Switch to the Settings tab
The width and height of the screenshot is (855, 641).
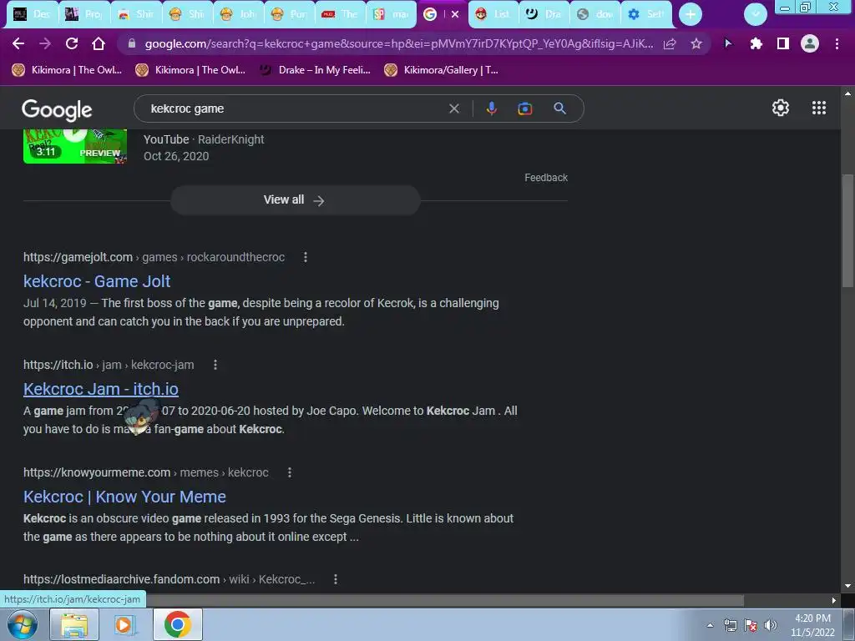646,14
